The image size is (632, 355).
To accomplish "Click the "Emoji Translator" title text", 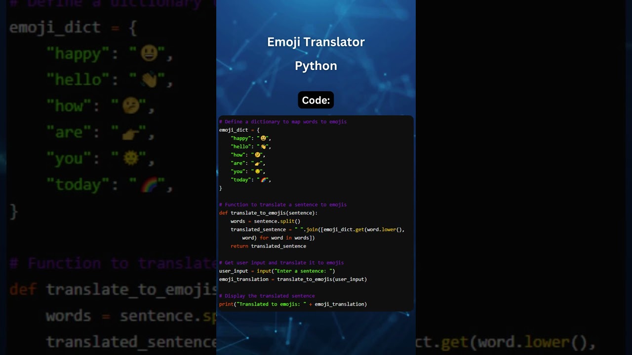I will point(316,42).
